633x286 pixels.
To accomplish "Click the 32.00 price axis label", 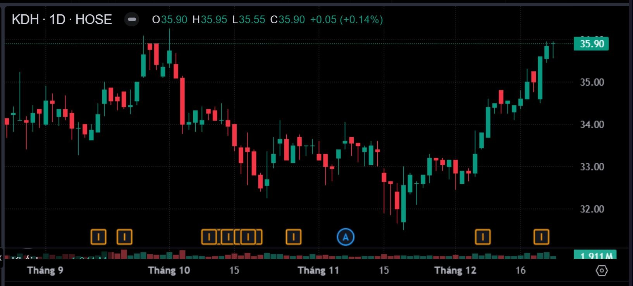I will click(592, 209).
